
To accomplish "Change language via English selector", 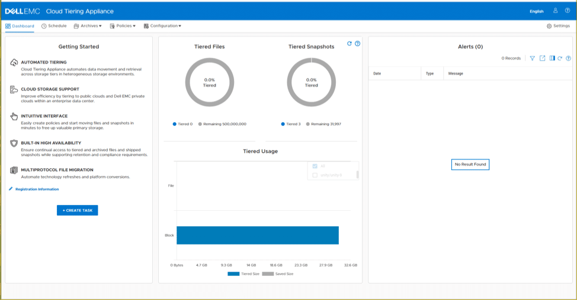I will click(x=537, y=11).
